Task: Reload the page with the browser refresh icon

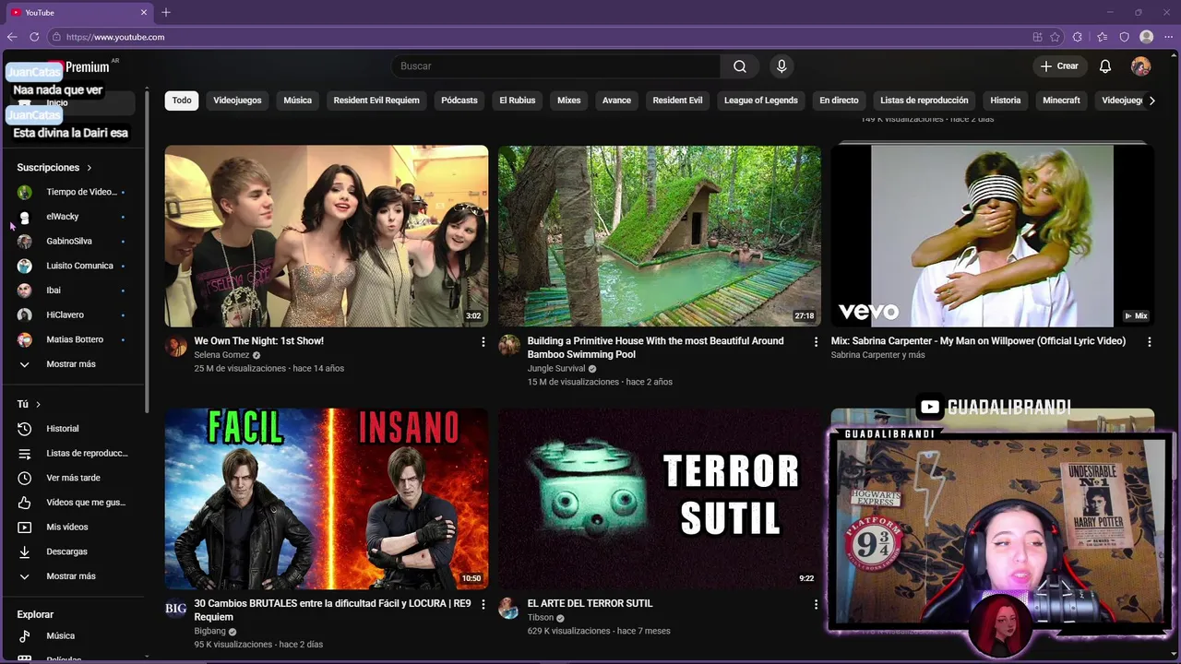Action: (34, 37)
